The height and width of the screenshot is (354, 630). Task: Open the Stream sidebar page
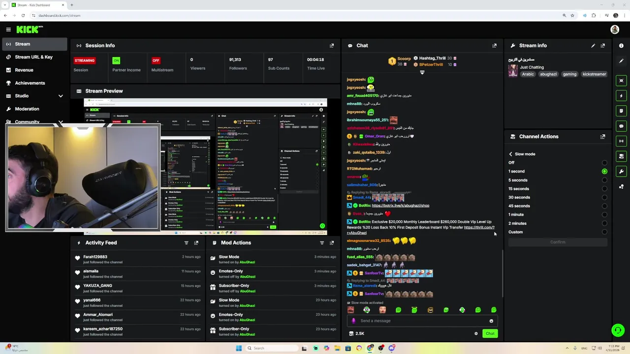33,44
